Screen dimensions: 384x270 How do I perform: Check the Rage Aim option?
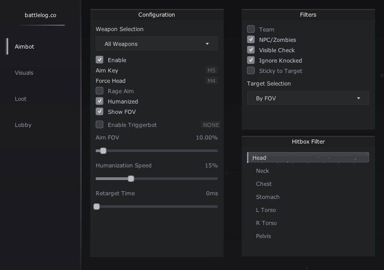tap(99, 91)
